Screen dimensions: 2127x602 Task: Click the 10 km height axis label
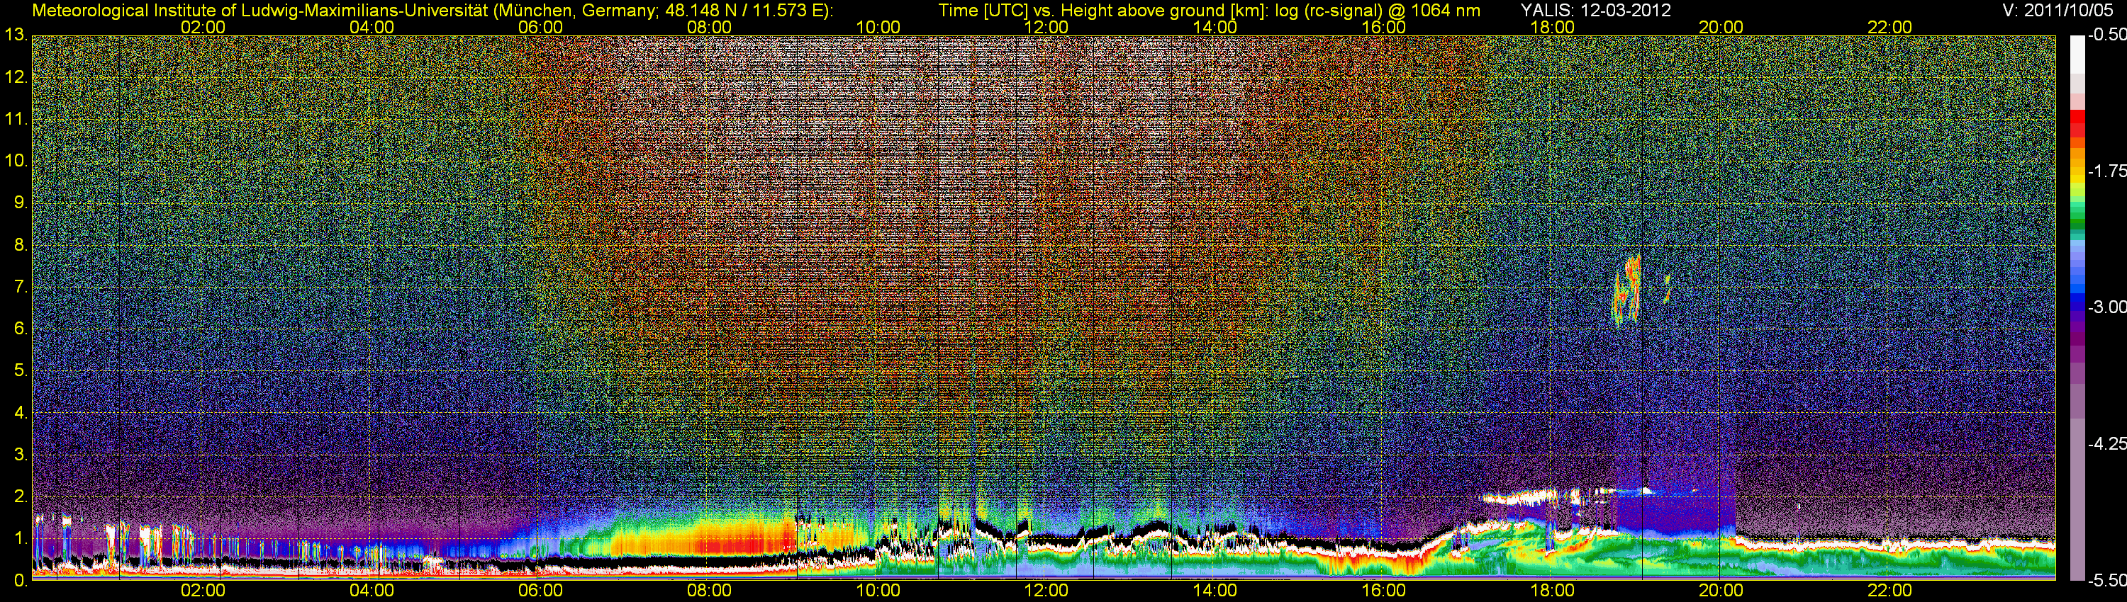16,161
